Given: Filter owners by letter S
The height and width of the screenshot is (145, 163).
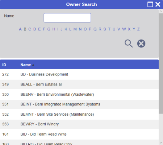Looking at the screenshot, I should (105, 29).
